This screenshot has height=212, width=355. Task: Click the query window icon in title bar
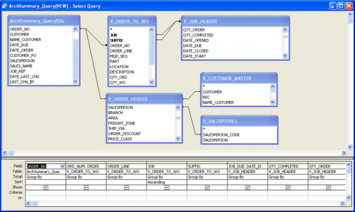5,6
